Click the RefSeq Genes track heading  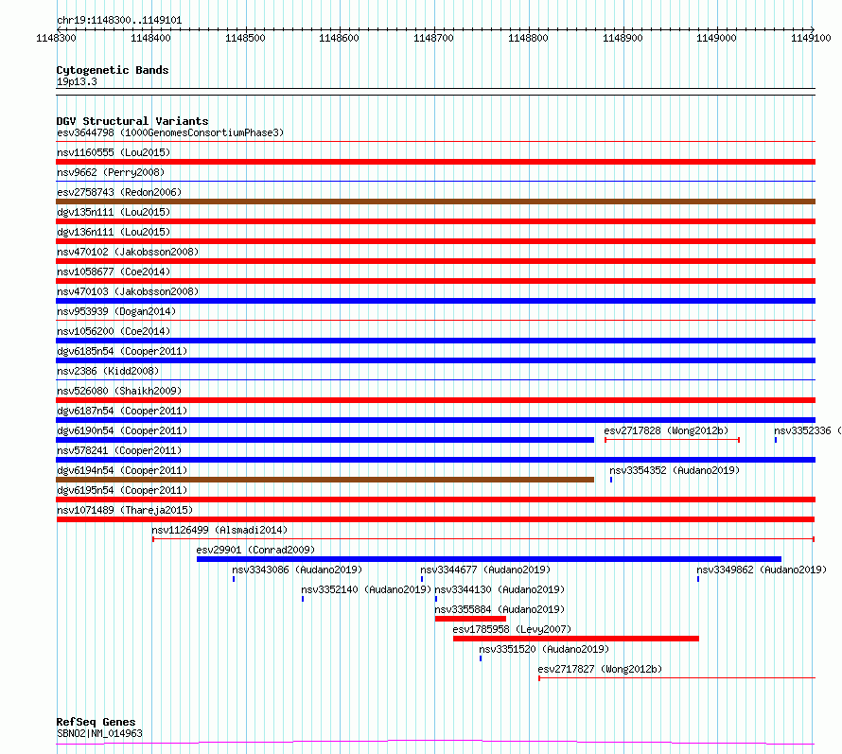point(96,723)
